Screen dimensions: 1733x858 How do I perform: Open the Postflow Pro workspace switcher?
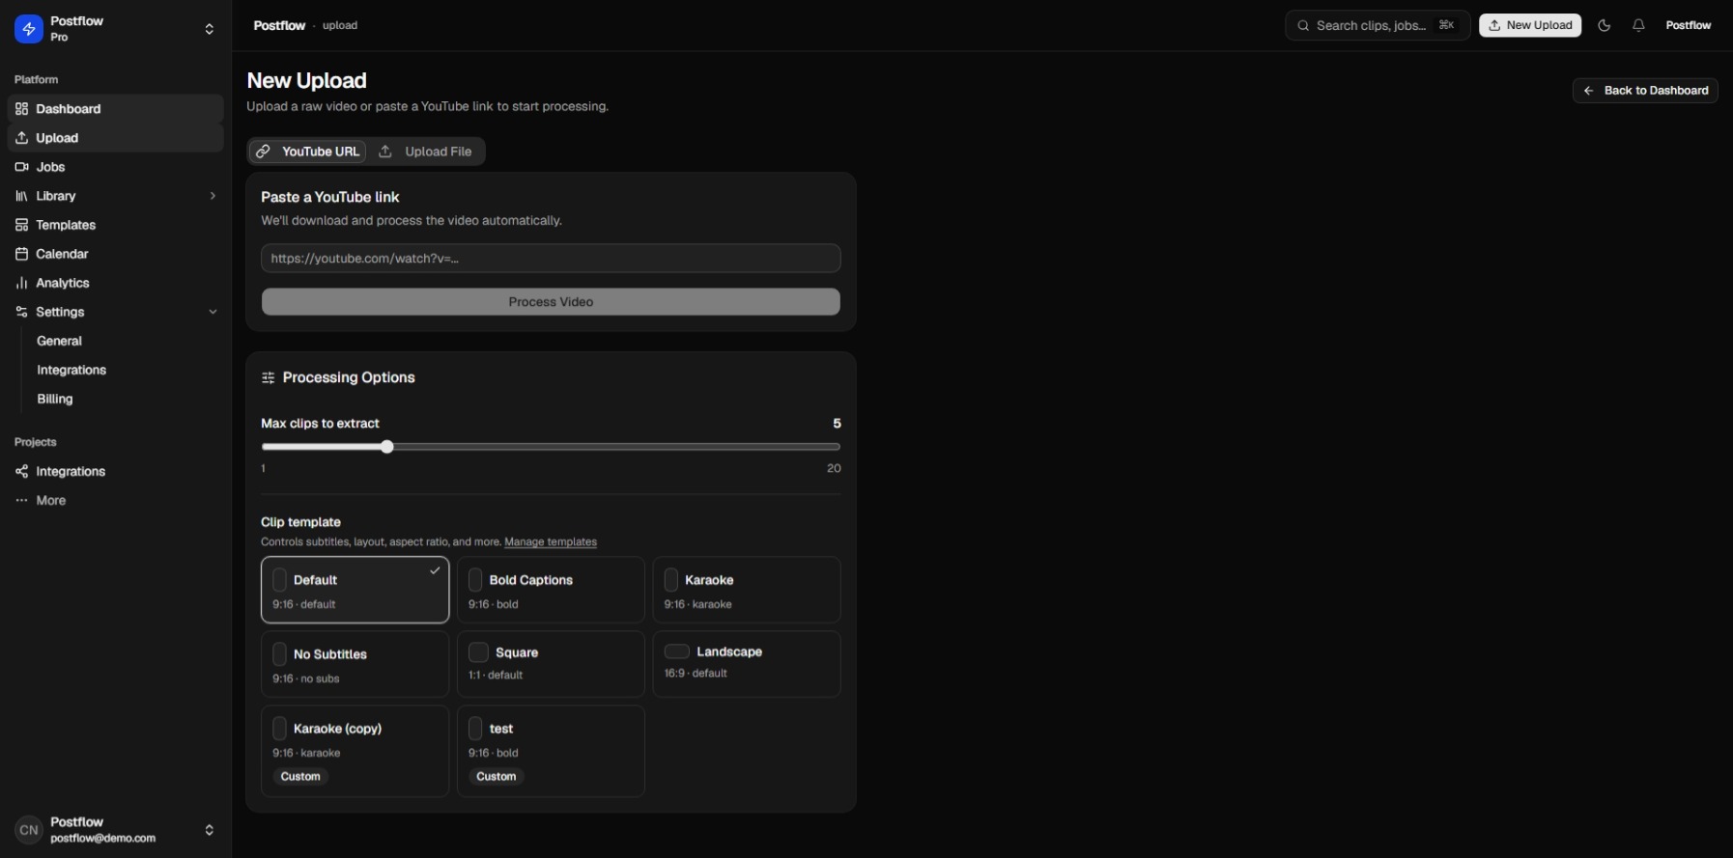[115, 29]
